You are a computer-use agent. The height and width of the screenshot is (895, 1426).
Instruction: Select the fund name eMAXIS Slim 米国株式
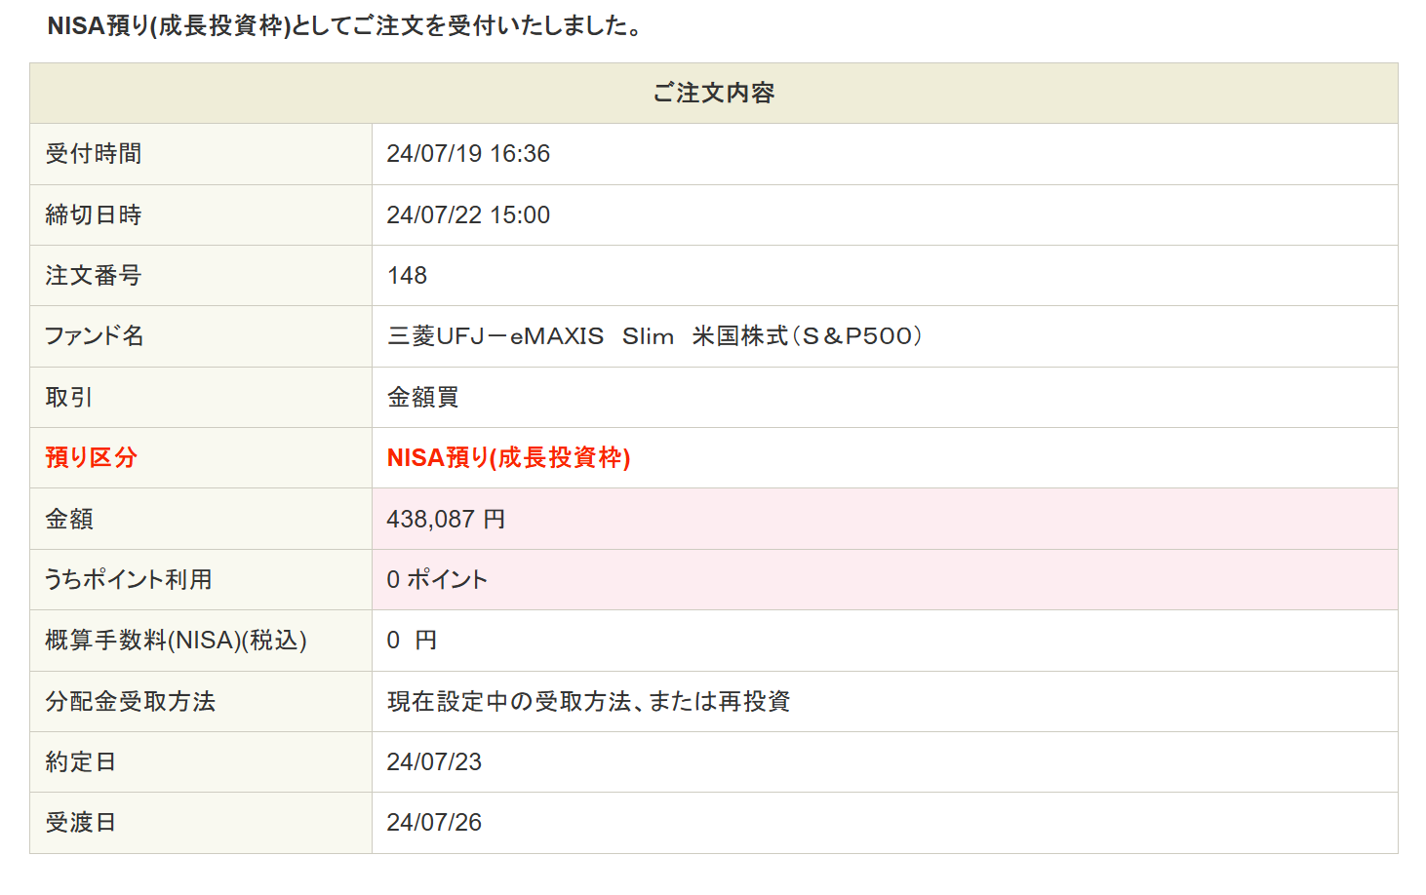pyautogui.click(x=654, y=336)
